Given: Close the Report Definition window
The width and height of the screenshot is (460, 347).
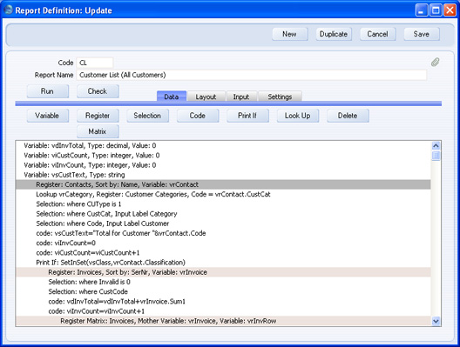Looking at the screenshot, I should pyautogui.click(x=450, y=10).
